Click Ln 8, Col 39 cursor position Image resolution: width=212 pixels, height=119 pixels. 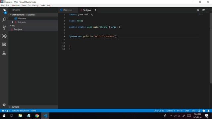[x=159, y=111]
